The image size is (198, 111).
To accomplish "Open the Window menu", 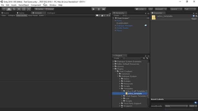I will [x=53, y=5].
